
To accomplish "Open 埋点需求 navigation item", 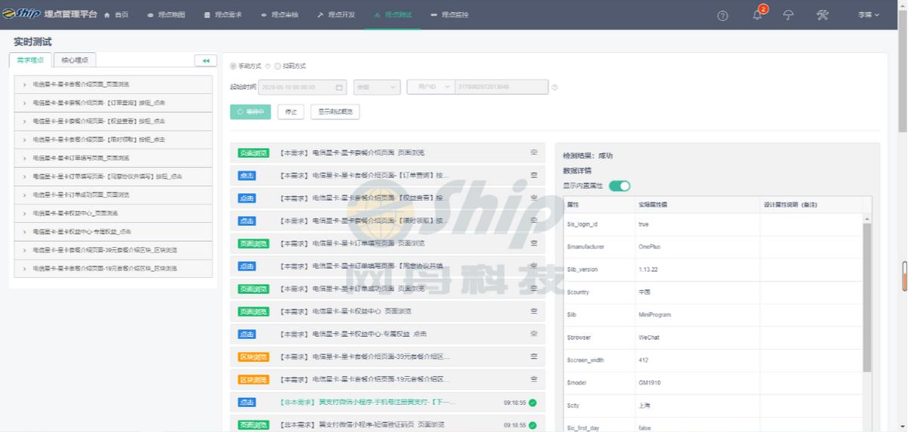I will 223,15.
